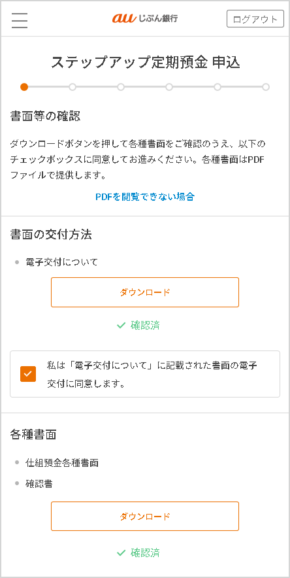Click the 確認済 text under the first download
This screenshot has width=290, height=578.
tap(145, 325)
